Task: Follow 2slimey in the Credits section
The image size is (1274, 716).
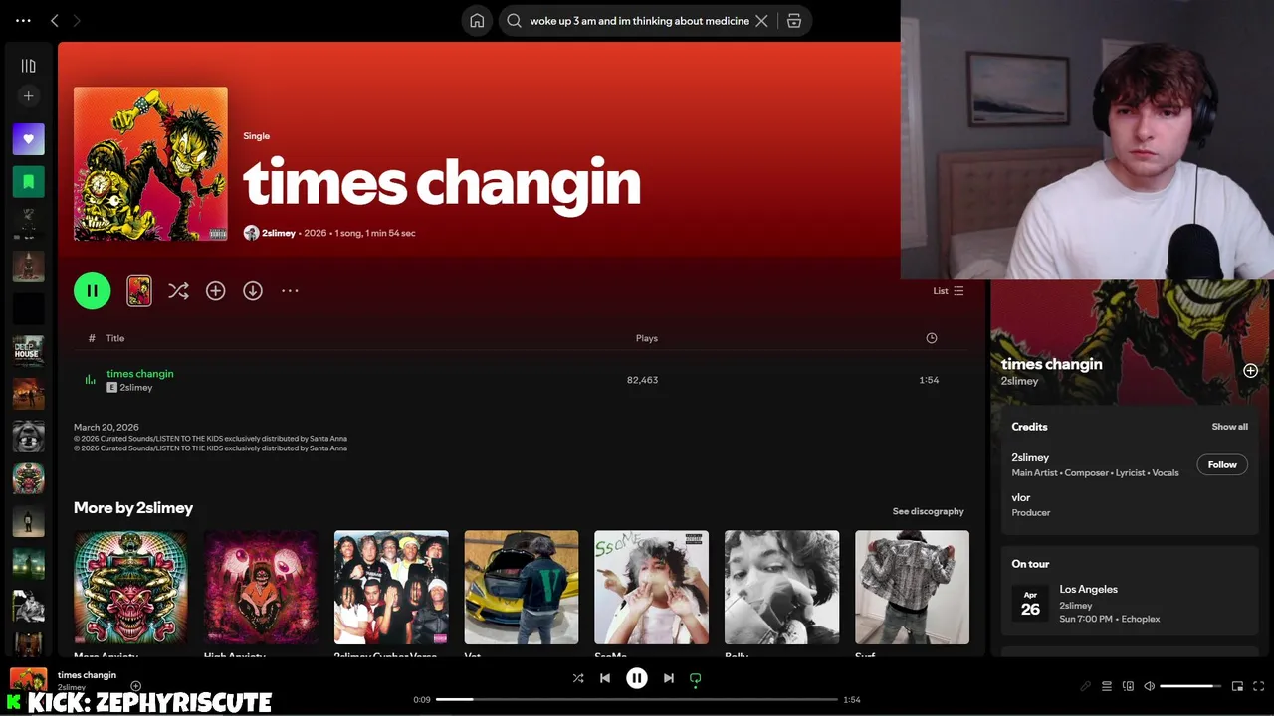Action: pos(1222,464)
